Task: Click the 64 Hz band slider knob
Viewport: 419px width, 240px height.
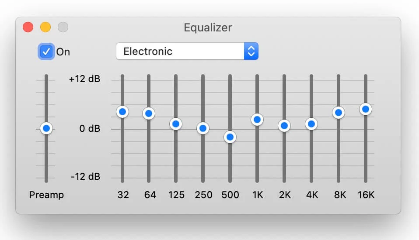Action: 149,113
